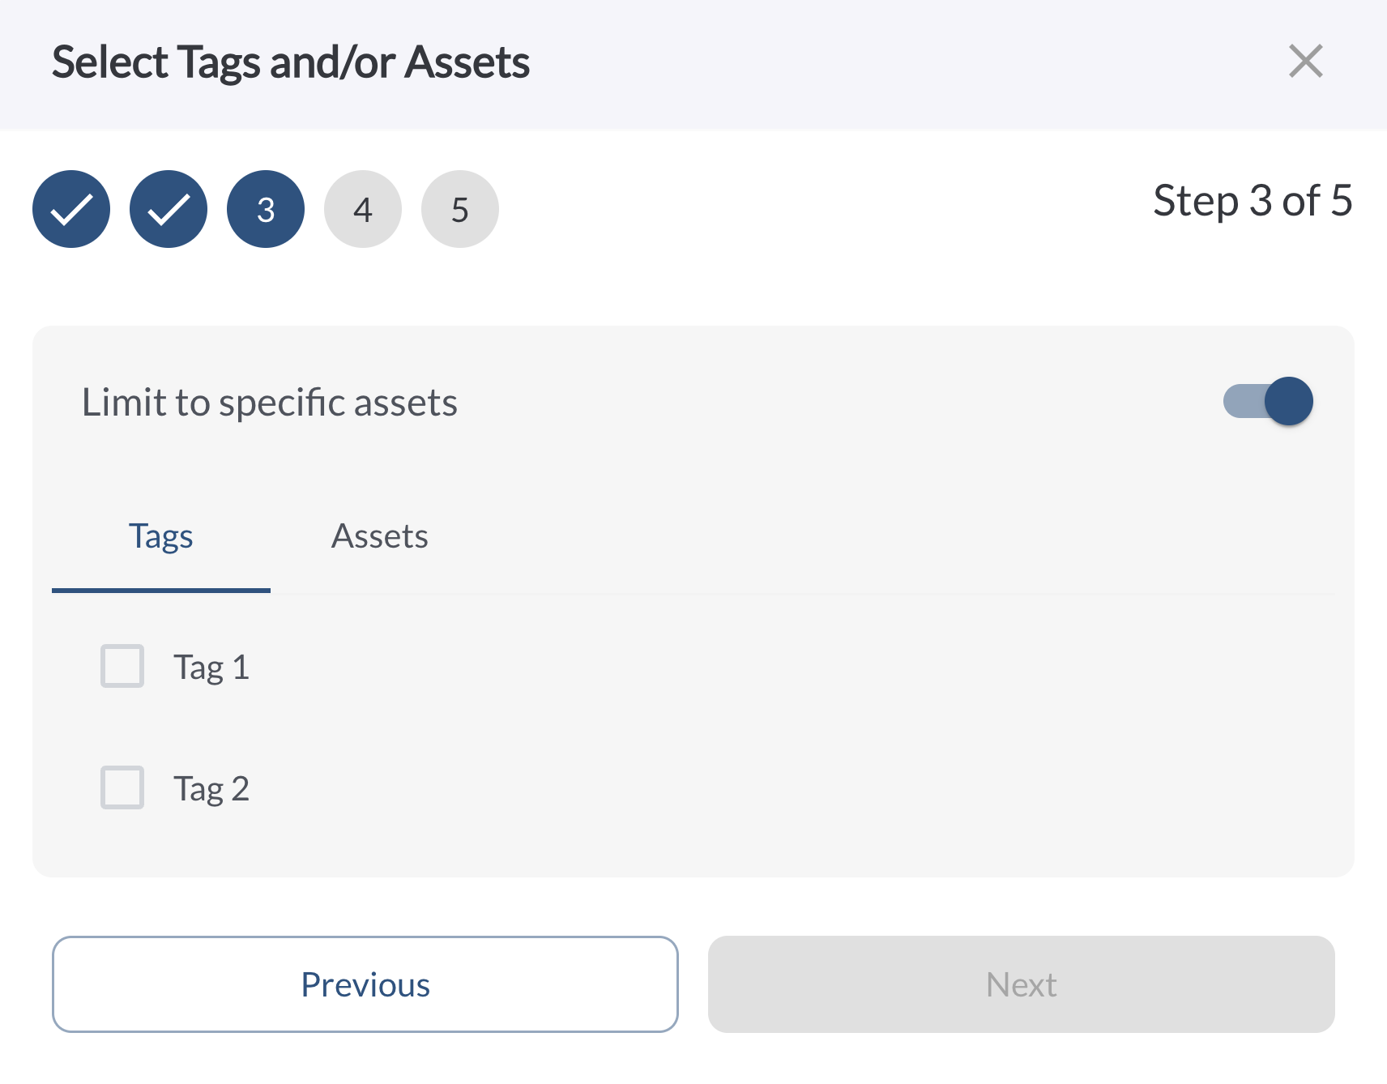1387x1084 pixels.
Task: Click the 'Tag 2' label text
Action: (211, 789)
